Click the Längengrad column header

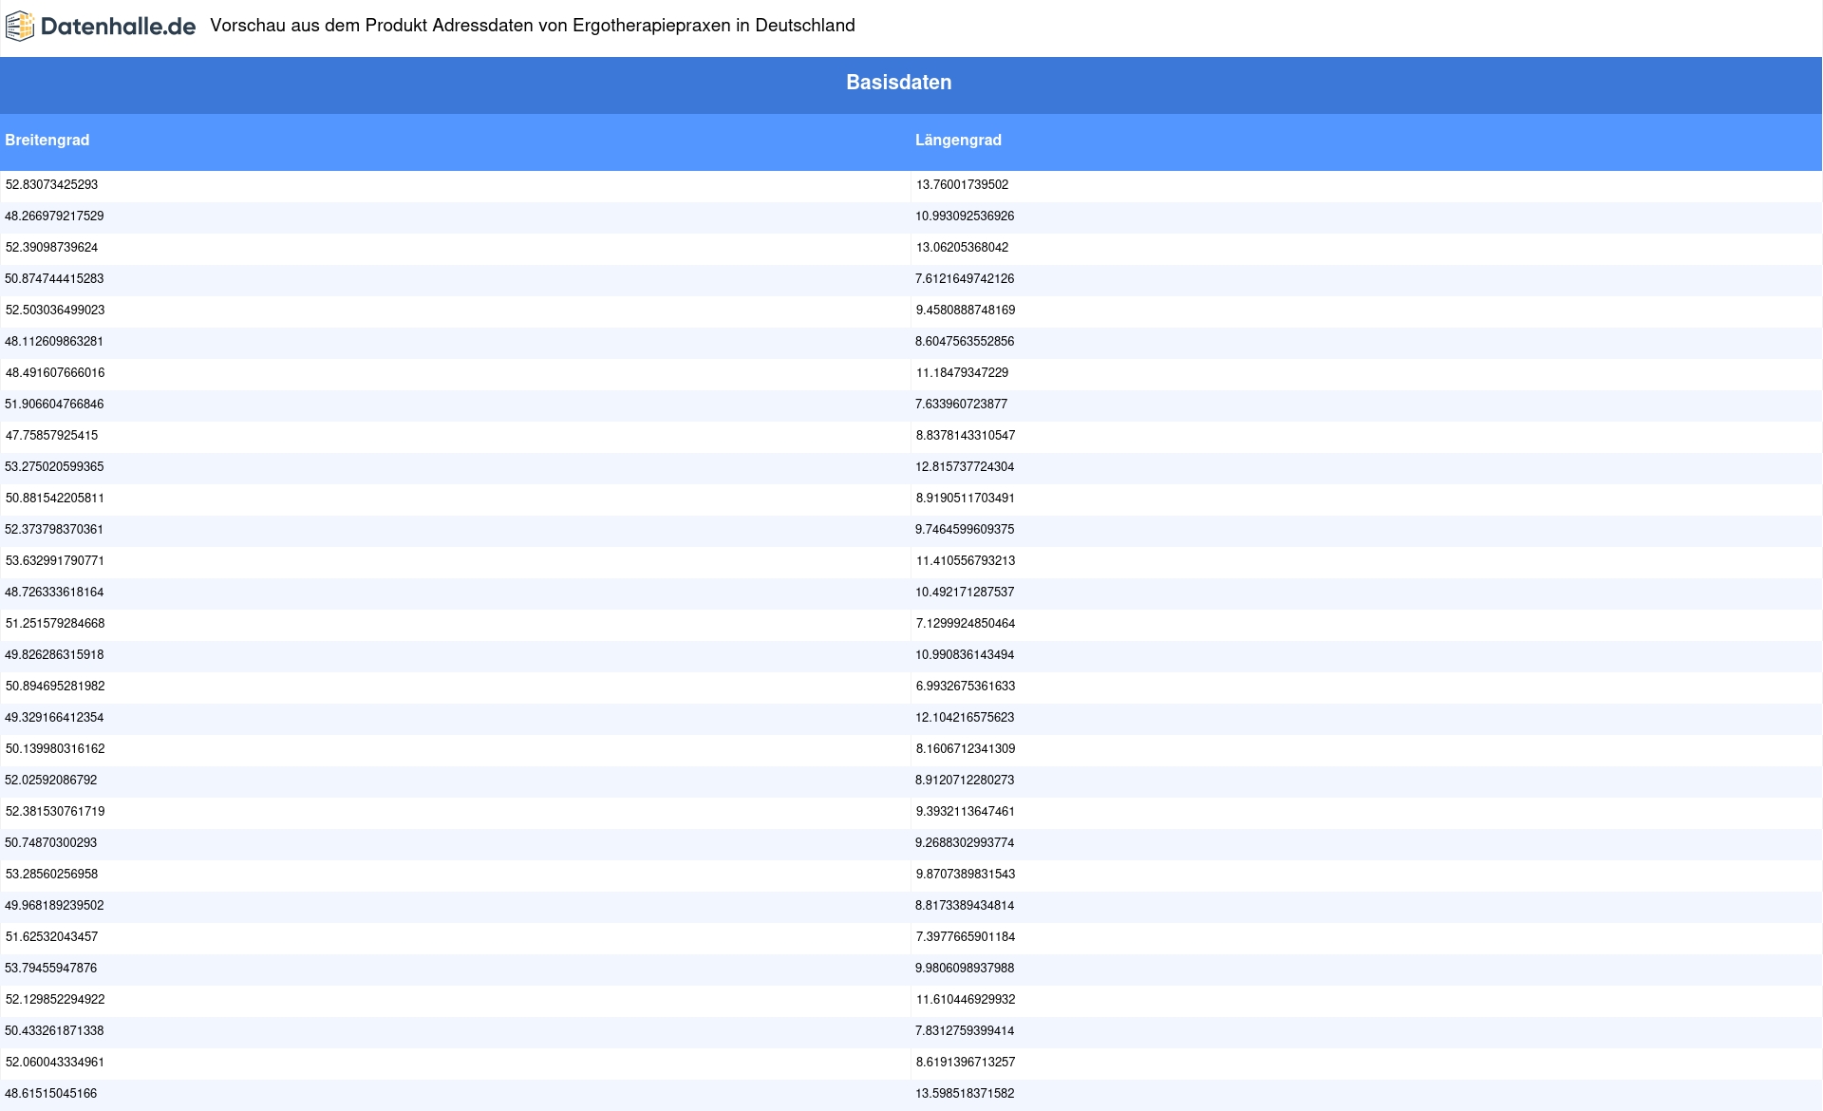coord(958,141)
